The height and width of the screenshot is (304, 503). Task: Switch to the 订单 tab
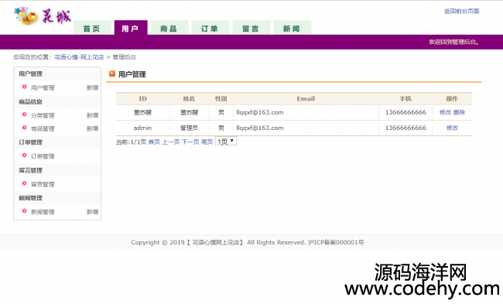210,28
